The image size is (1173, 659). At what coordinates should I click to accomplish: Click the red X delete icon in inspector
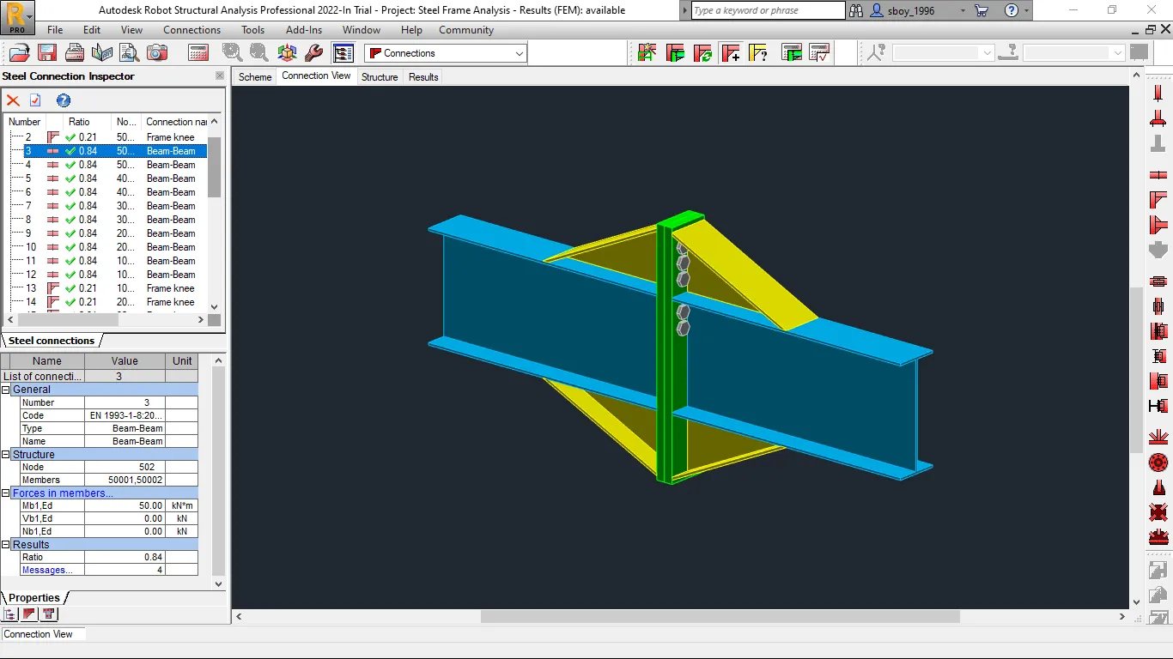click(13, 100)
